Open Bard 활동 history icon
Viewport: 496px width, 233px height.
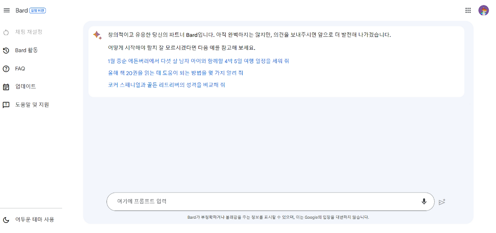(x=5, y=50)
